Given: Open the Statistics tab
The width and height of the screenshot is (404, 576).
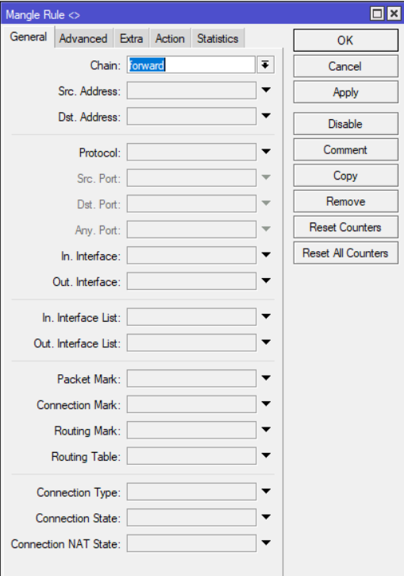Looking at the screenshot, I should pyautogui.click(x=217, y=39).
